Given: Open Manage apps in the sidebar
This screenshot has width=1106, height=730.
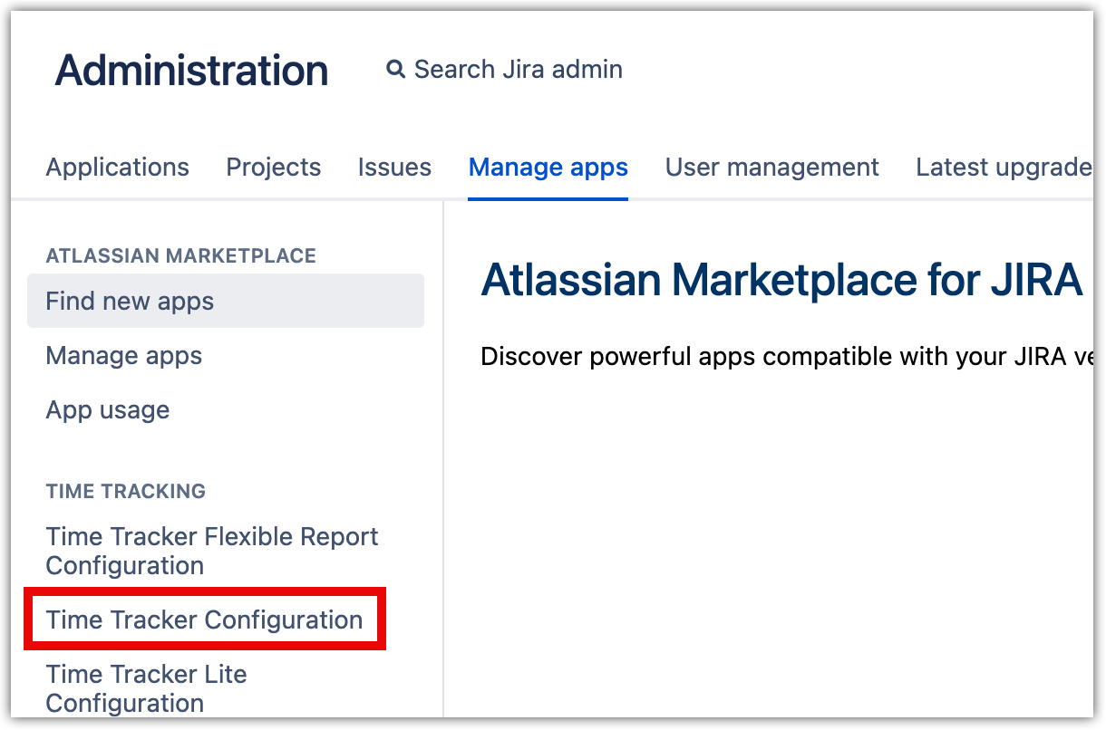Looking at the screenshot, I should click(124, 356).
